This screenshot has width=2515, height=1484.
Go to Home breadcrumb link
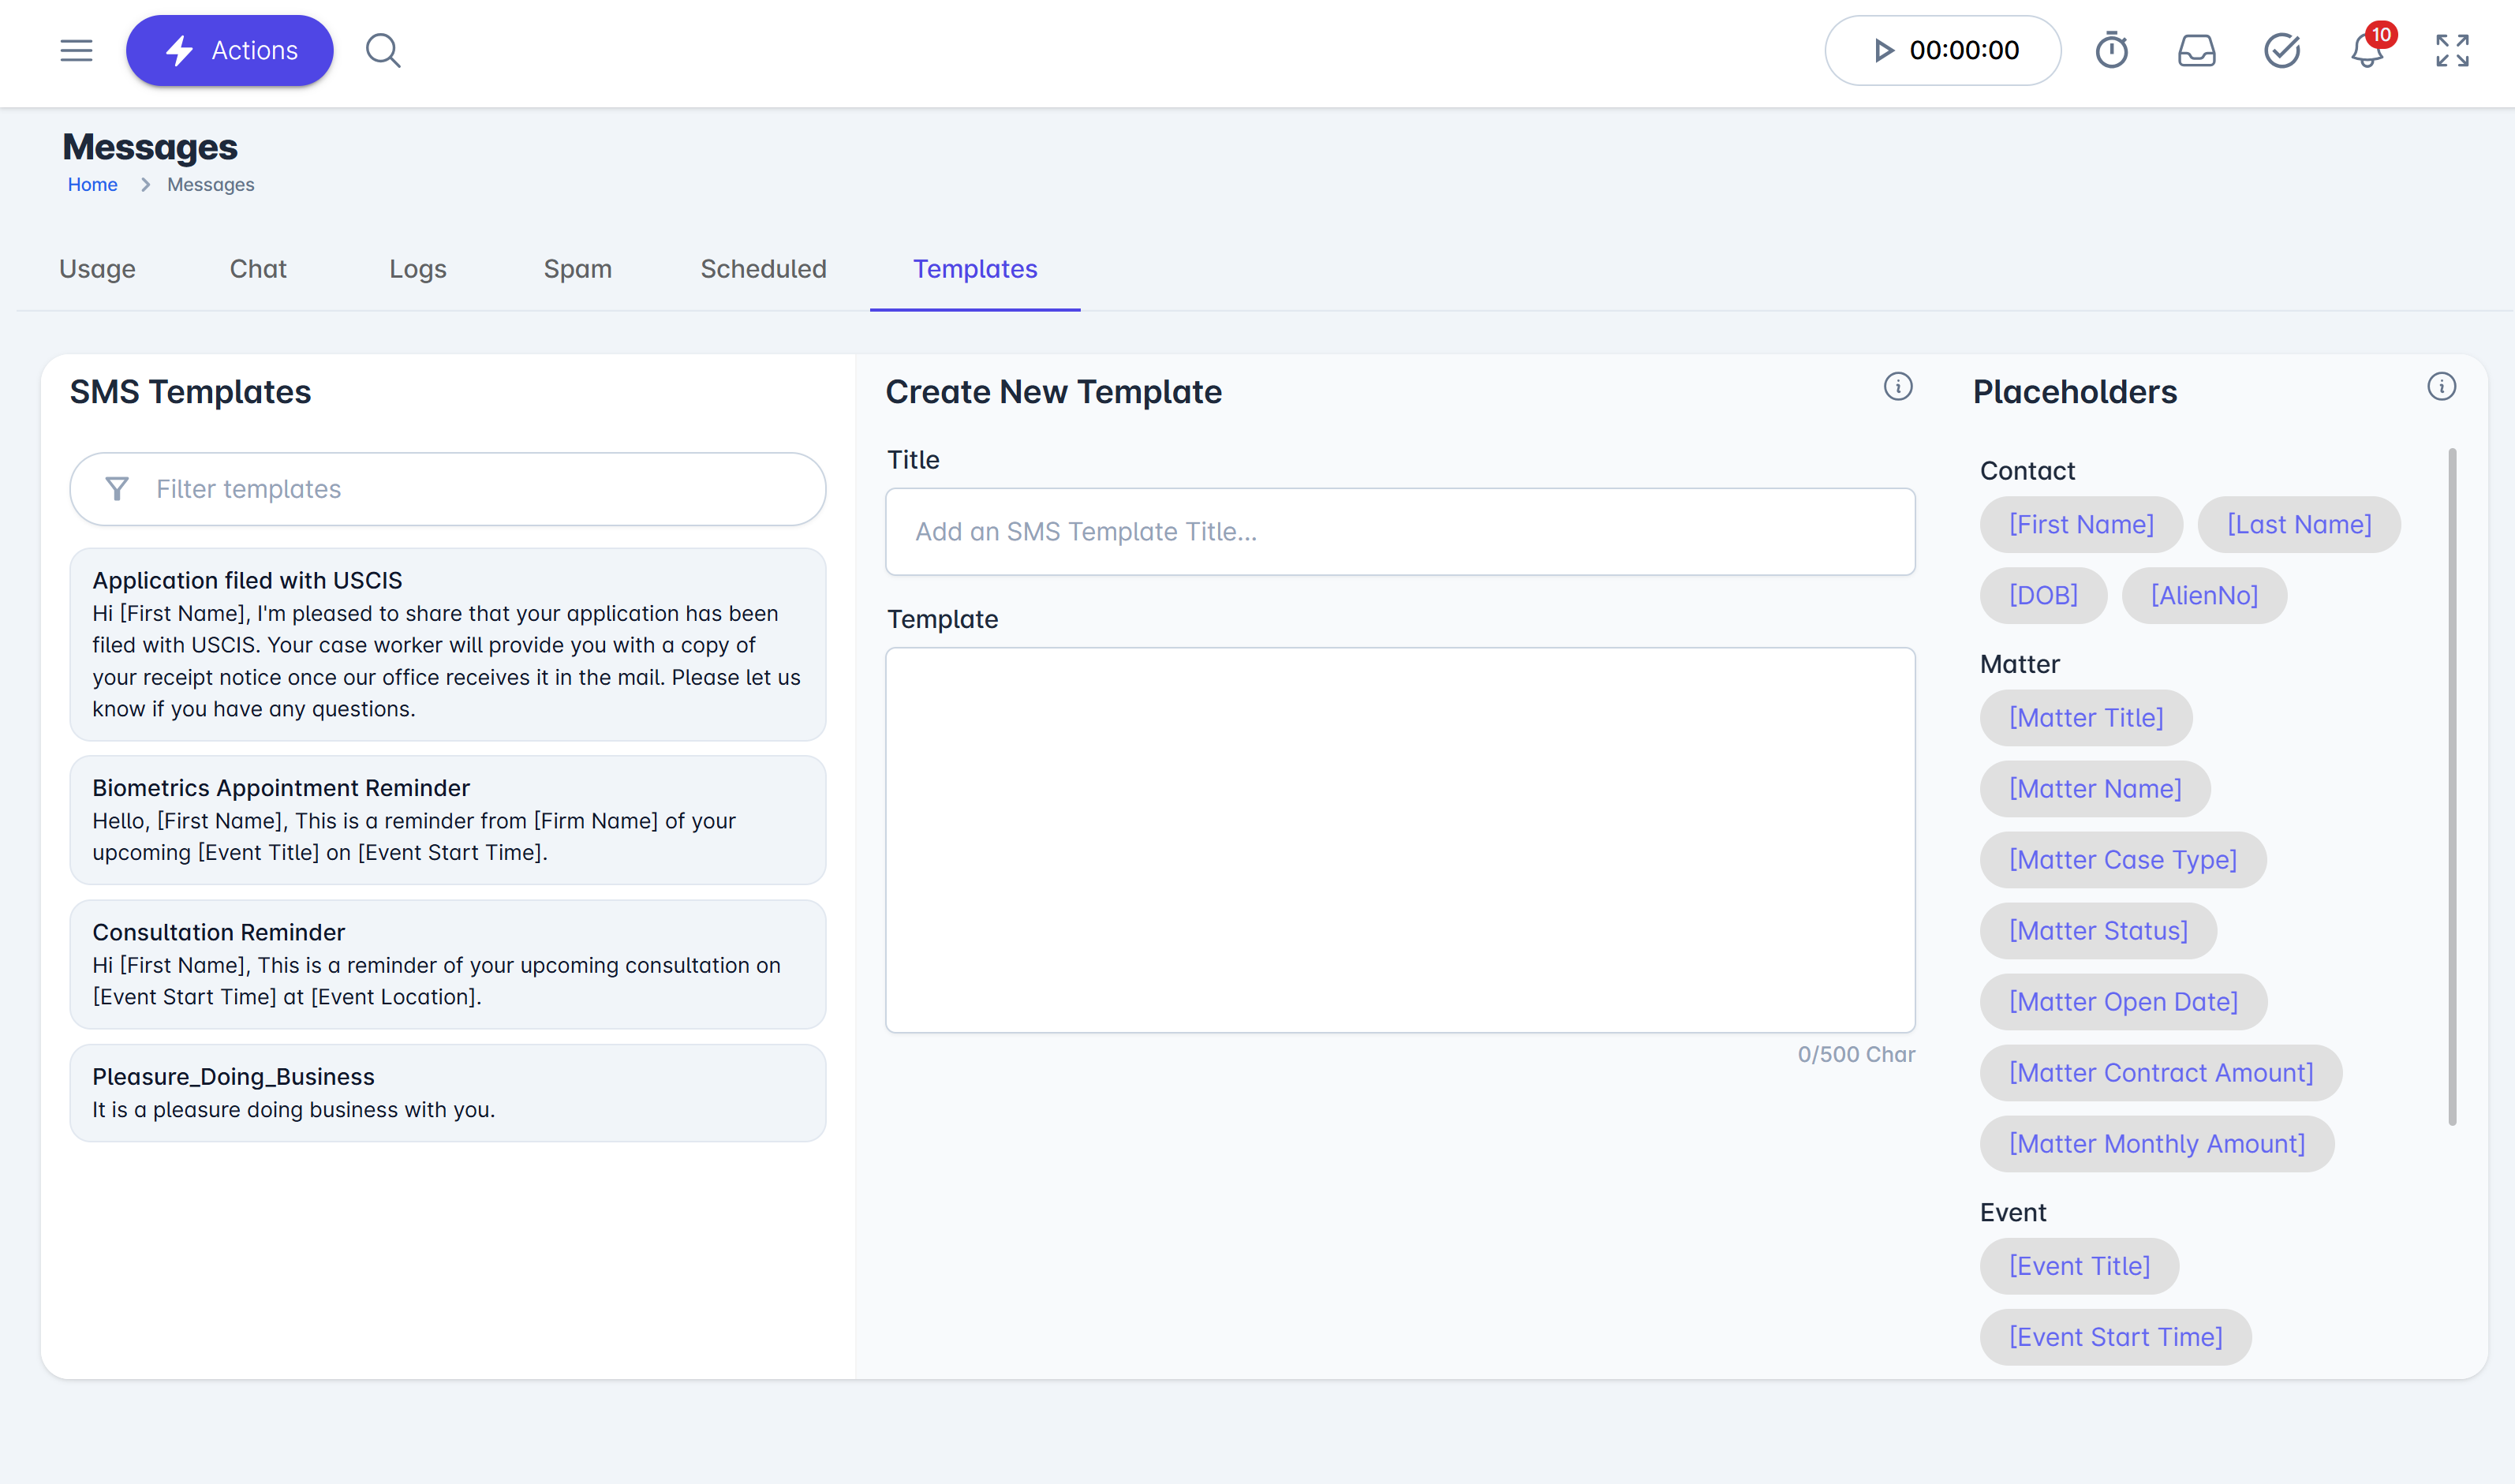pyautogui.click(x=92, y=185)
